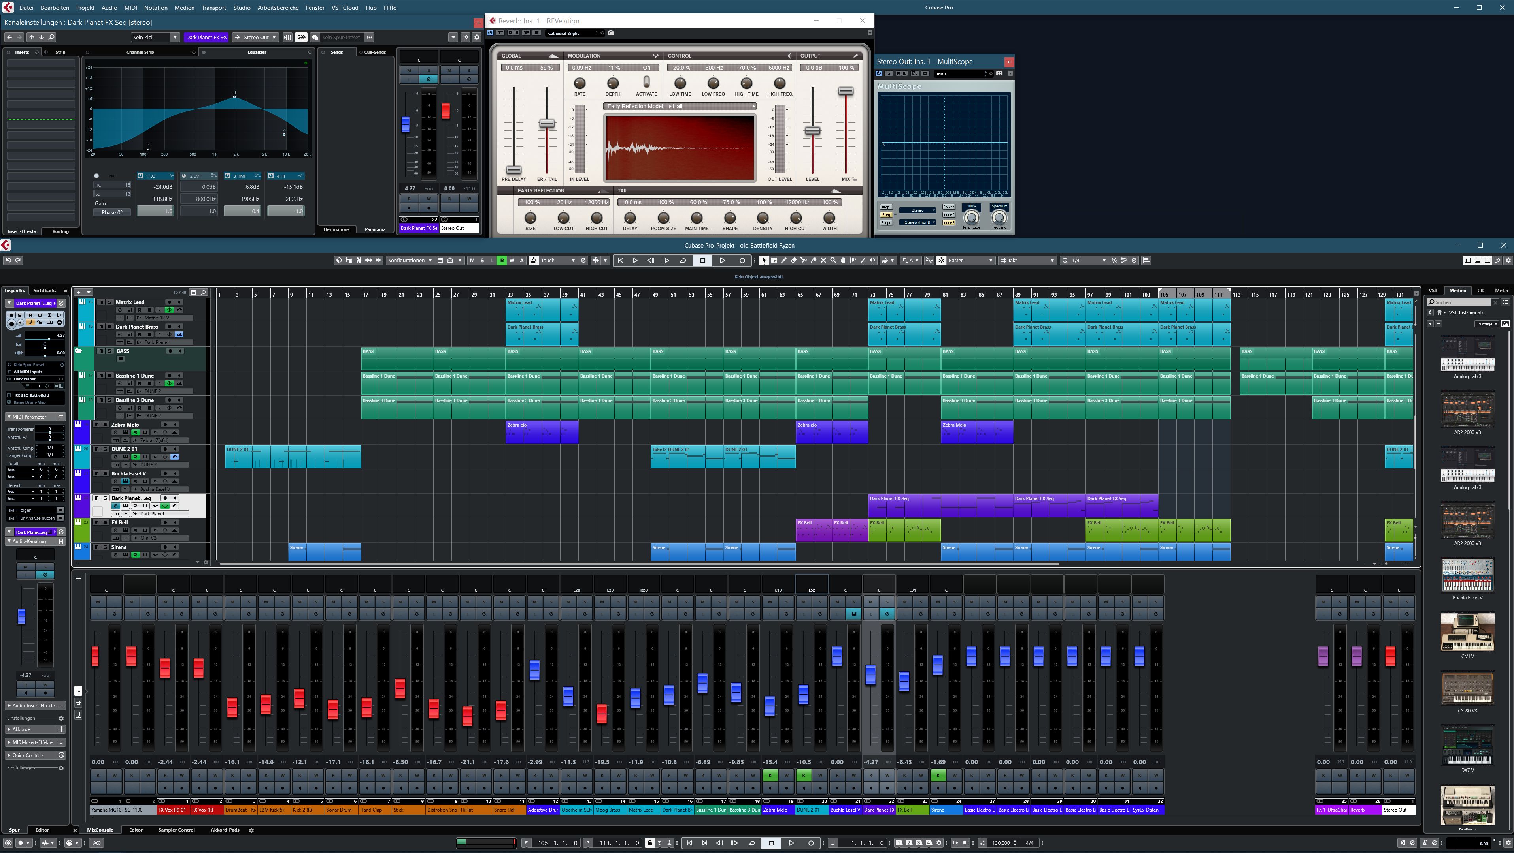Open the Transport menu
Image resolution: width=1514 pixels, height=853 pixels.
(x=213, y=8)
